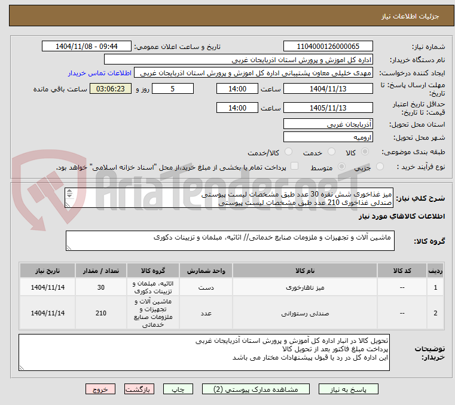
Task: Click the تعداد / مقدار column header
Action: (x=100, y=271)
